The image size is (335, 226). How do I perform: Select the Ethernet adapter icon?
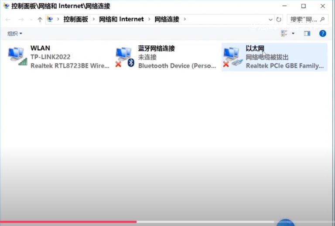[x=232, y=57]
